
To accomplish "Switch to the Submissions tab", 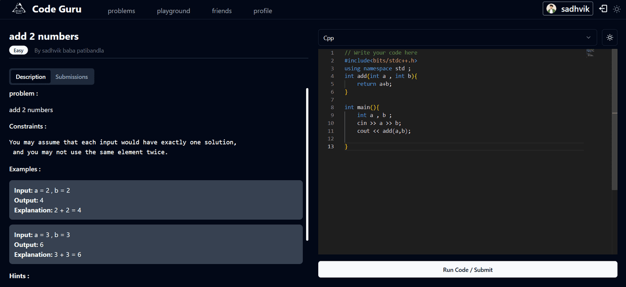I will (x=72, y=77).
